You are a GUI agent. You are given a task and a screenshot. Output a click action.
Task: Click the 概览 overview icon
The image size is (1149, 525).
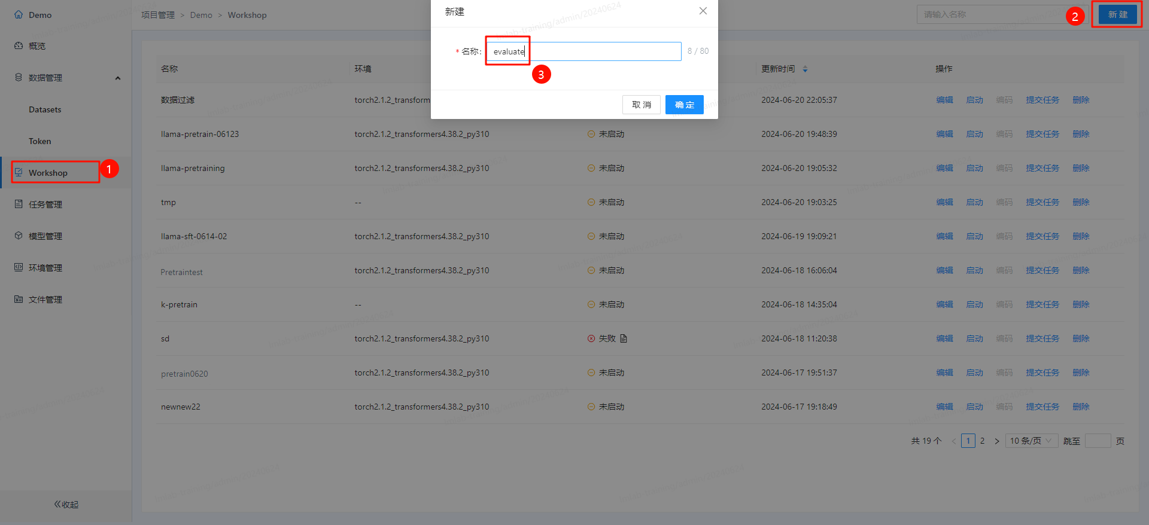[x=19, y=45]
